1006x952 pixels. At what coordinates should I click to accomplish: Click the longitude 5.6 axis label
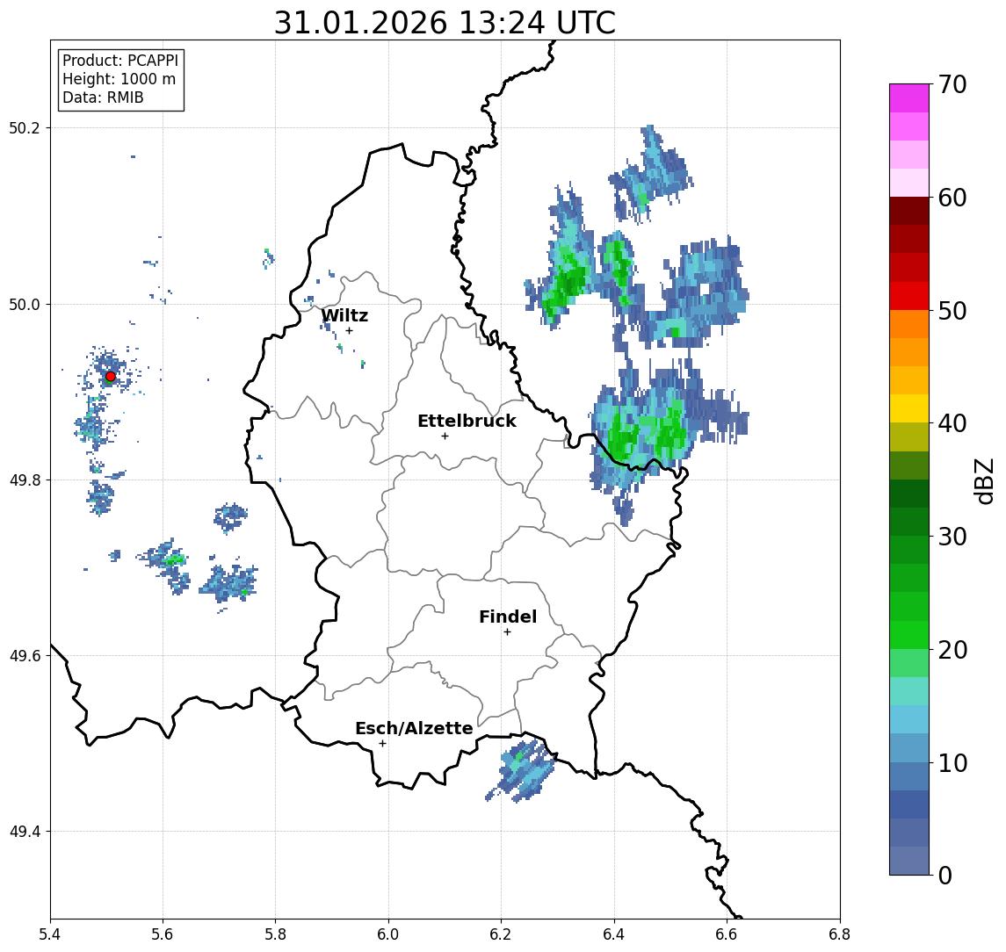tap(163, 934)
